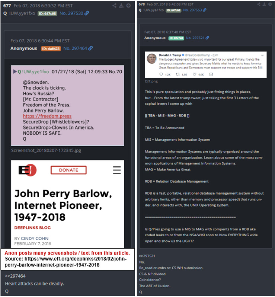The width and height of the screenshot is (275, 297).
Task: Open DEEPLINKS BLOG category link
Action: point(33,228)
